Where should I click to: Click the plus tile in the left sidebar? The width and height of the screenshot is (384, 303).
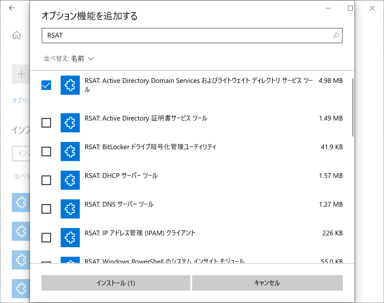pyautogui.click(x=21, y=74)
